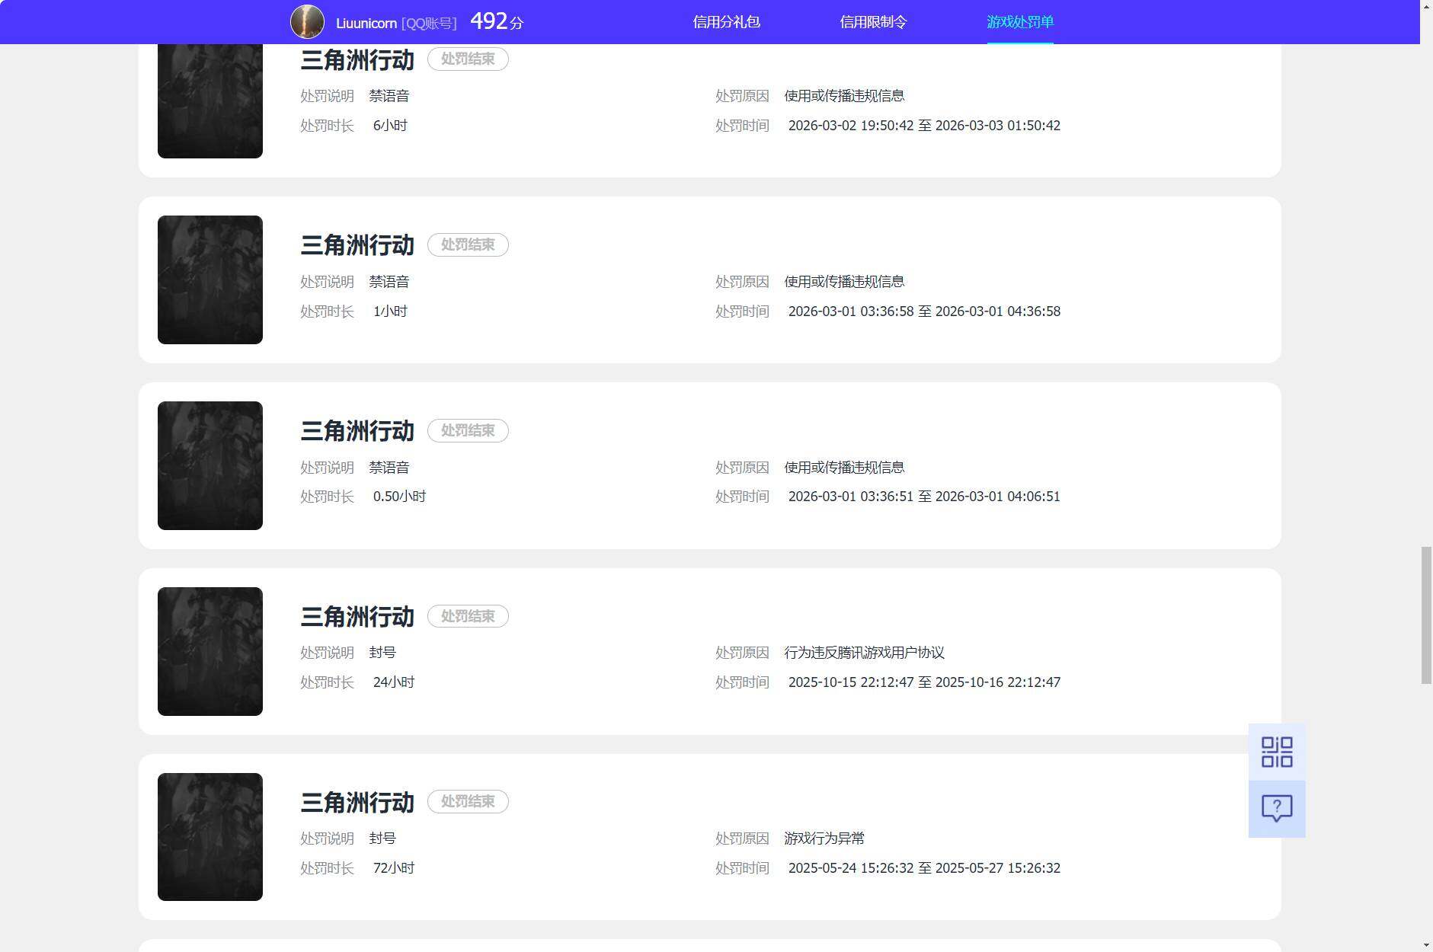Select the 24小时 penalty duration
The width and height of the screenshot is (1433, 952).
click(394, 682)
